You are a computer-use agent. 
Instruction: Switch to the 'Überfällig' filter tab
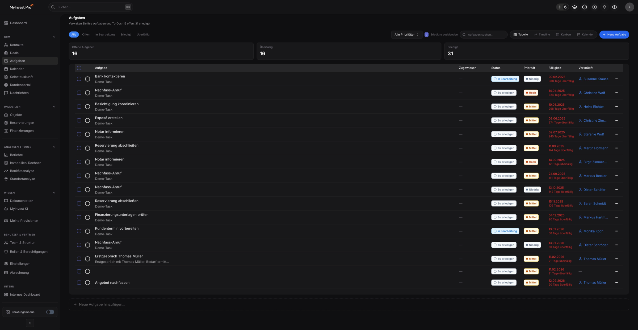(143, 34)
